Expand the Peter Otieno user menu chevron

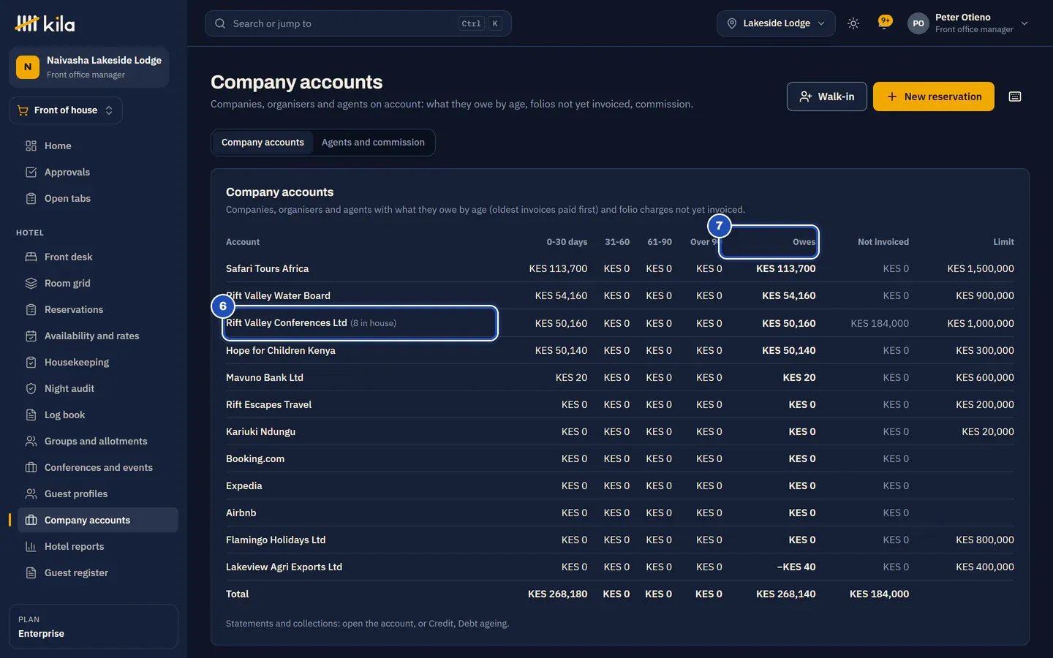(1024, 23)
